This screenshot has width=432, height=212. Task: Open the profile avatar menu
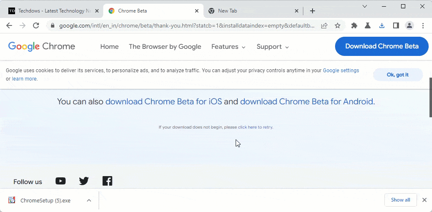point(409,25)
